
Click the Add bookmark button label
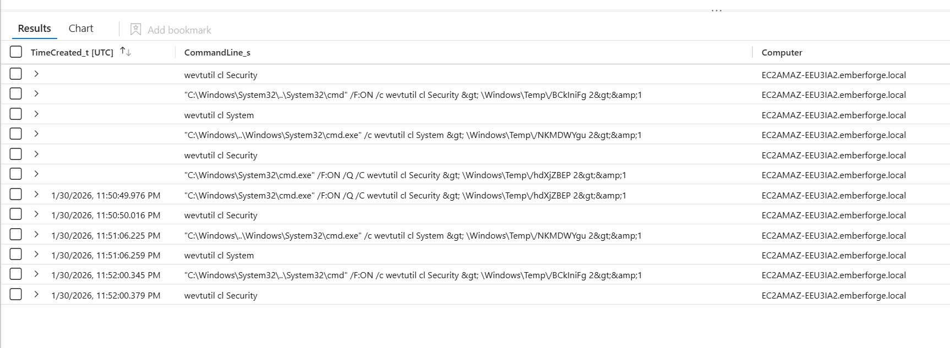click(179, 30)
